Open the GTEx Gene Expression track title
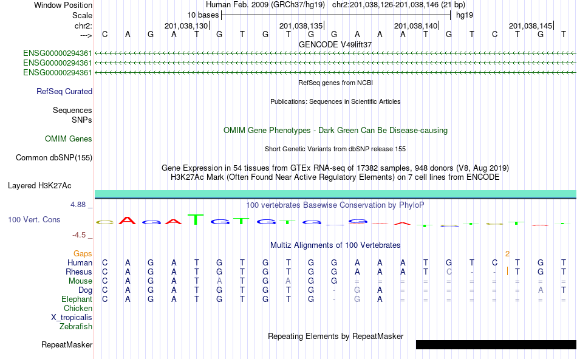 coord(335,168)
